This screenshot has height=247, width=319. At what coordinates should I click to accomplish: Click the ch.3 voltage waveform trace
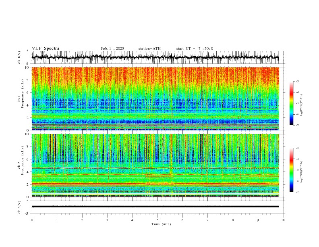pos(155,207)
